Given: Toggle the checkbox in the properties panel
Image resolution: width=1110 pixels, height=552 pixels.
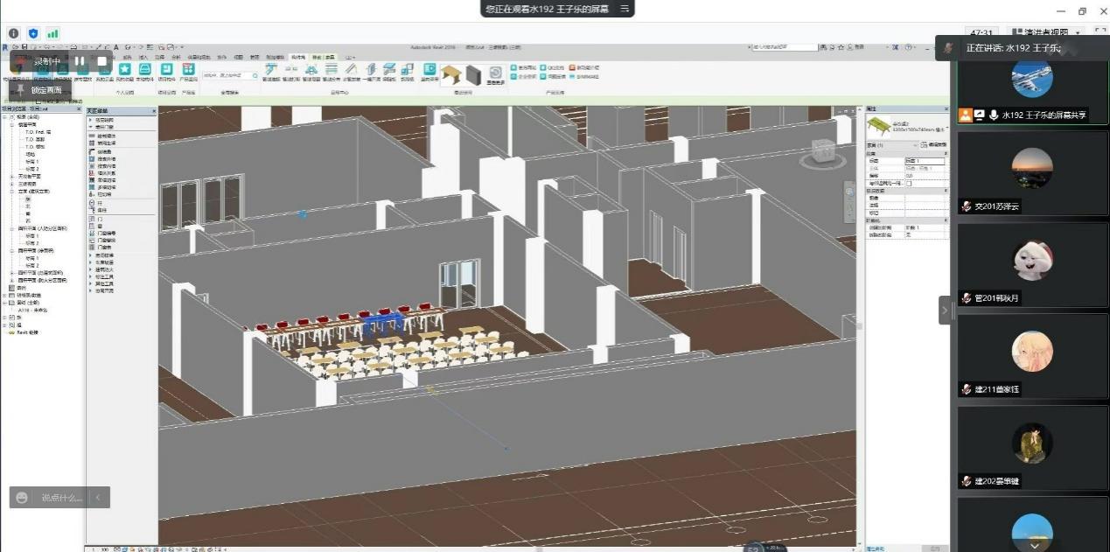Looking at the screenshot, I should pyautogui.click(x=910, y=183).
